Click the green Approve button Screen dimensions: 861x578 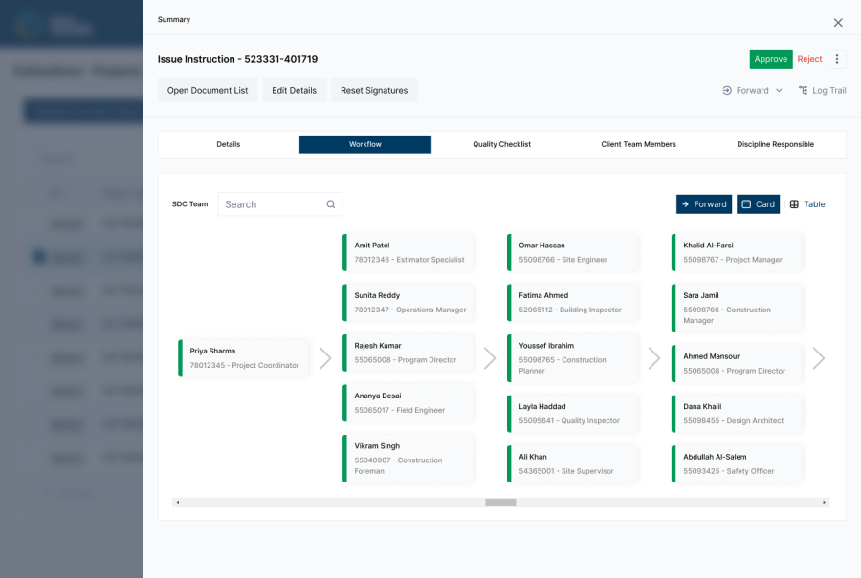point(771,59)
